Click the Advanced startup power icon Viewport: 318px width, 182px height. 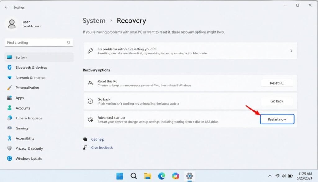coord(90,119)
